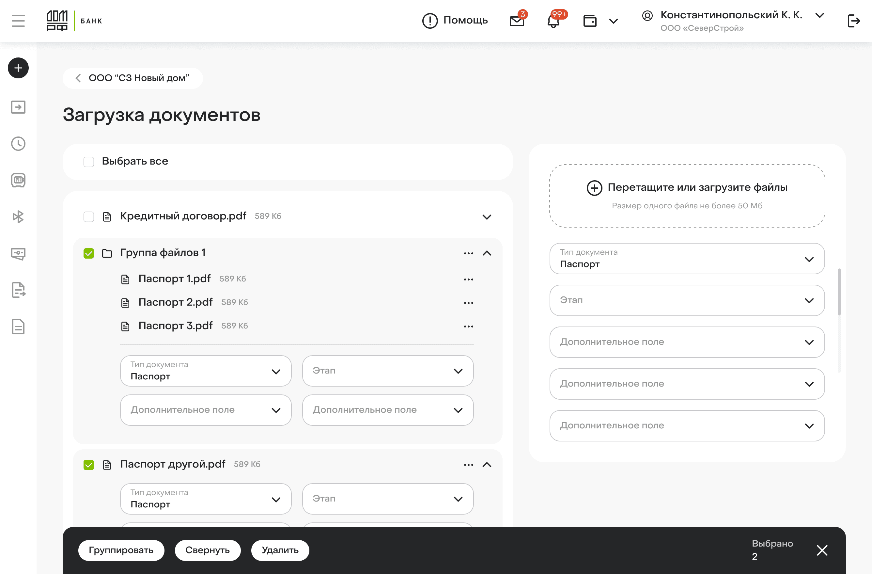The height and width of the screenshot is (574, 872).
Task: Click the logout icon at top right
Action: click(x=853, y=21)
